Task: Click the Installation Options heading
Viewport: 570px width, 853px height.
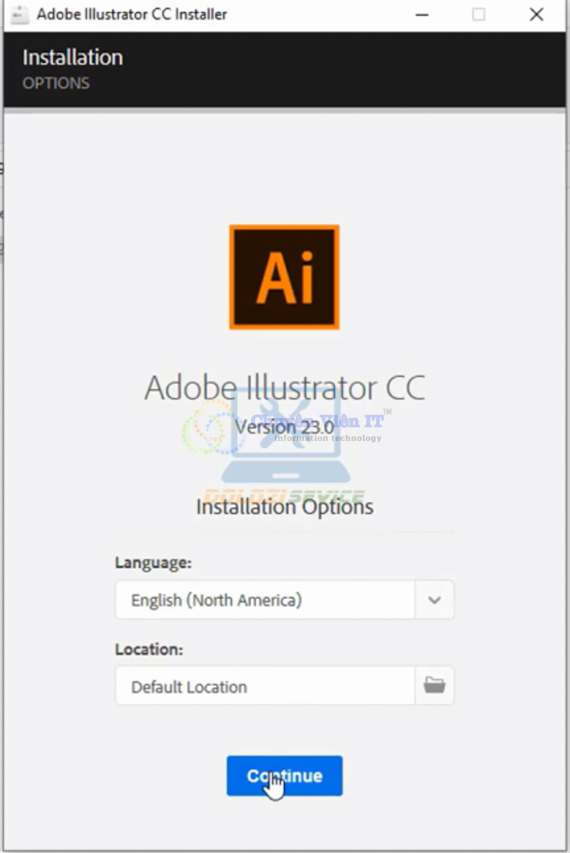Action: click(284, 507)
